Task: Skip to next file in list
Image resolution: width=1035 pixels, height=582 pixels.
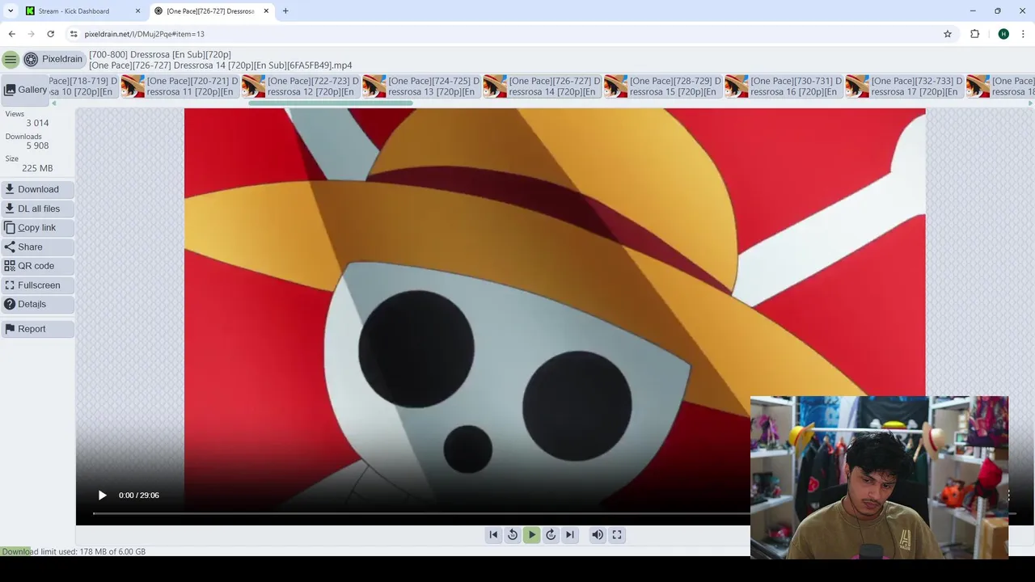Action: (570, 534)
